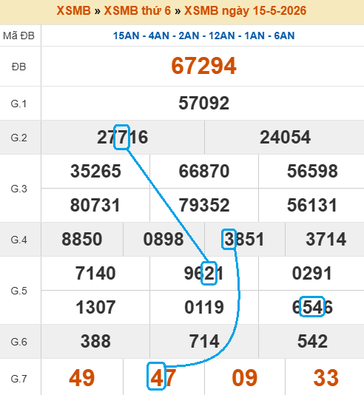This screenshot has width=364, height=395.
Task: Click the boxed 2 in 9621
Action: [209, 274]
